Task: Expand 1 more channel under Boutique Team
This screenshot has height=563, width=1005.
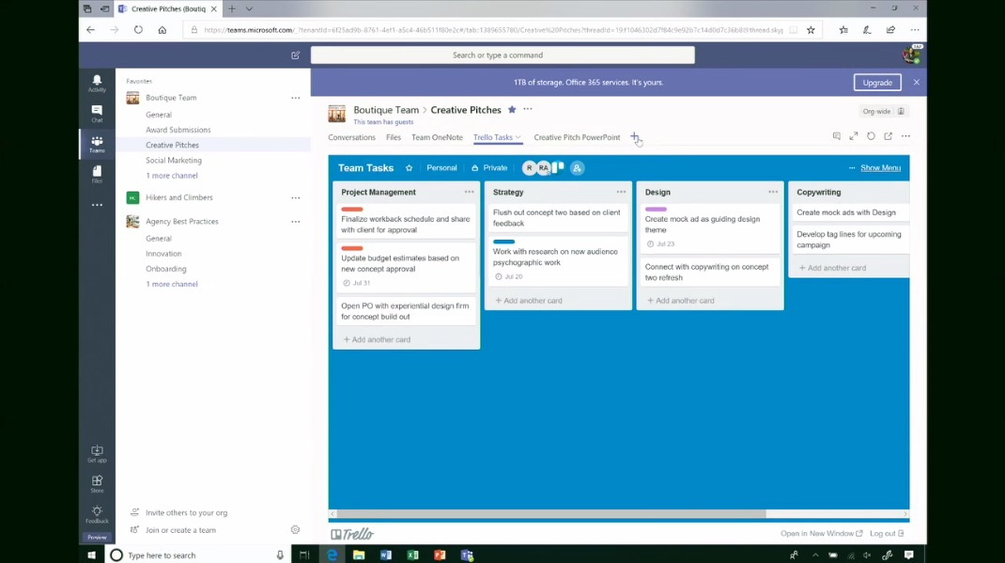Action: point(172,175)
